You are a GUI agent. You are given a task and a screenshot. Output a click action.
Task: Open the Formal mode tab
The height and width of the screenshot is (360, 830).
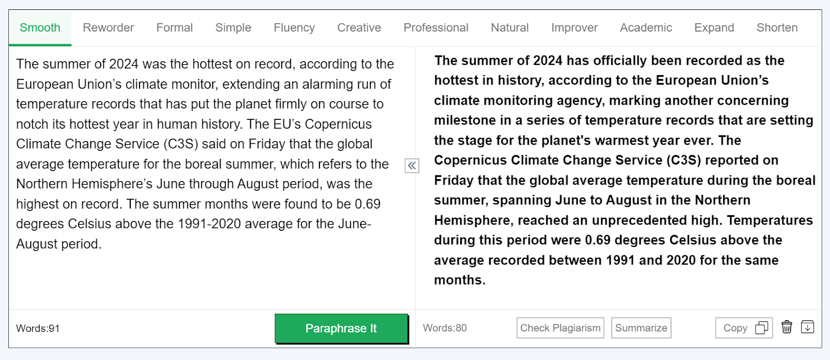tap(175, 28)
